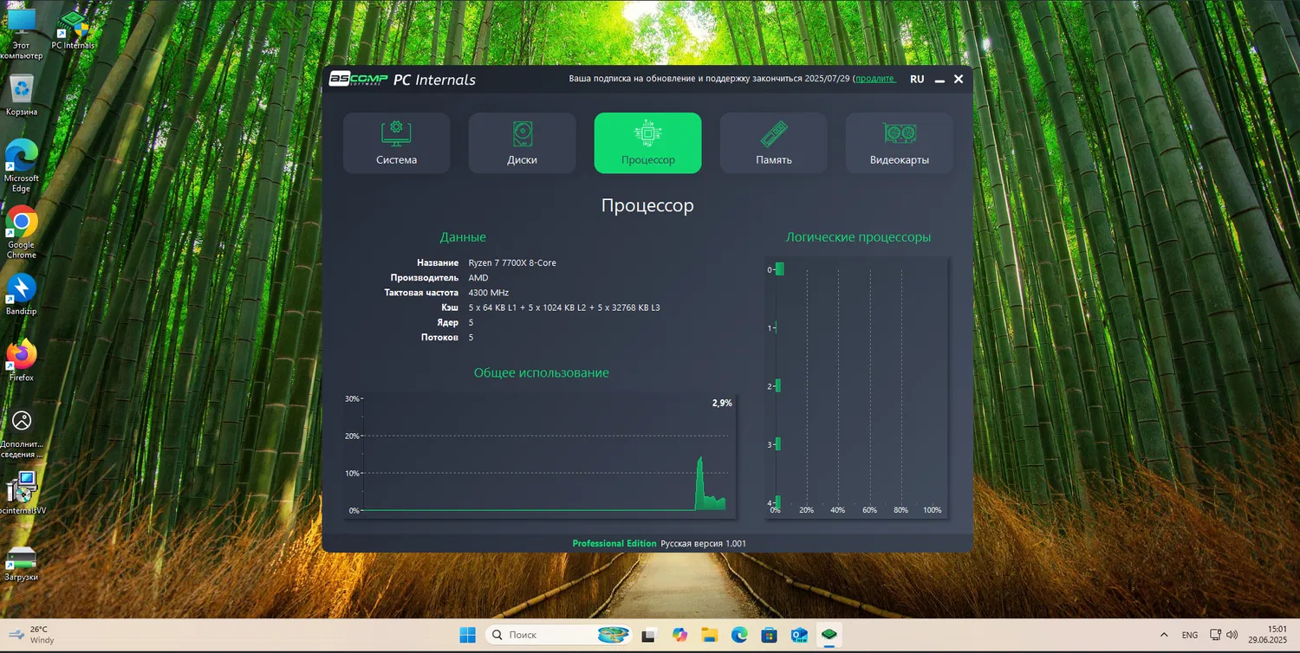Open the Система tab
1300x653 pixels.
[x=396, y=143]
